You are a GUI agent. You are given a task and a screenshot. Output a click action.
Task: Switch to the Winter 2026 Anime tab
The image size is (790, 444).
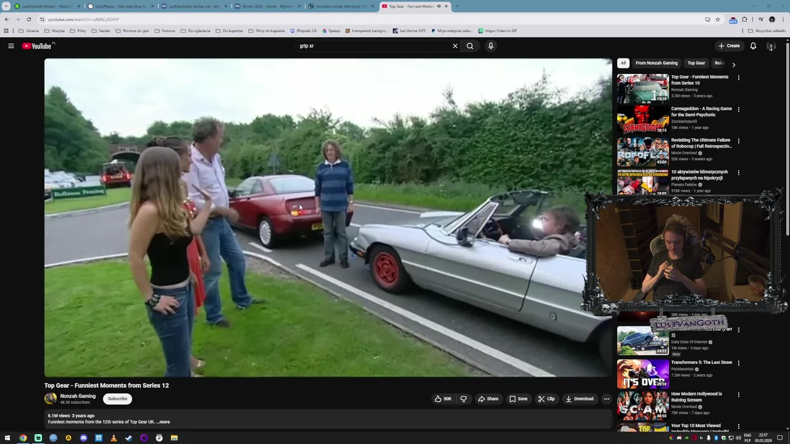point(267,6)
